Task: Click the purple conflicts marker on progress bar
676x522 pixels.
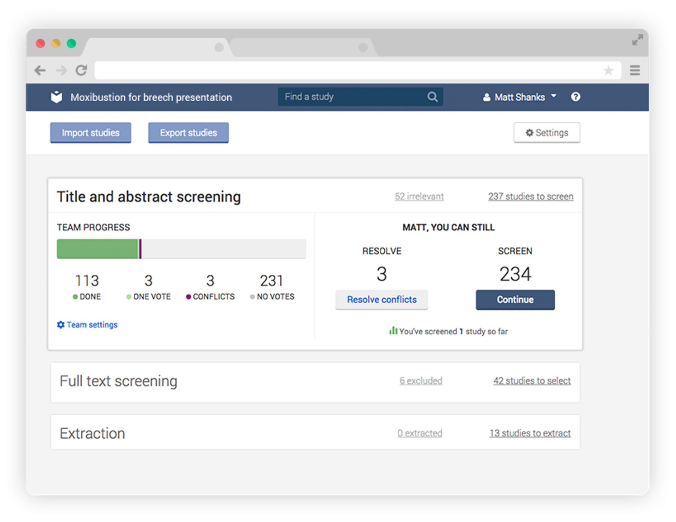Action: (x=140, y=249)
